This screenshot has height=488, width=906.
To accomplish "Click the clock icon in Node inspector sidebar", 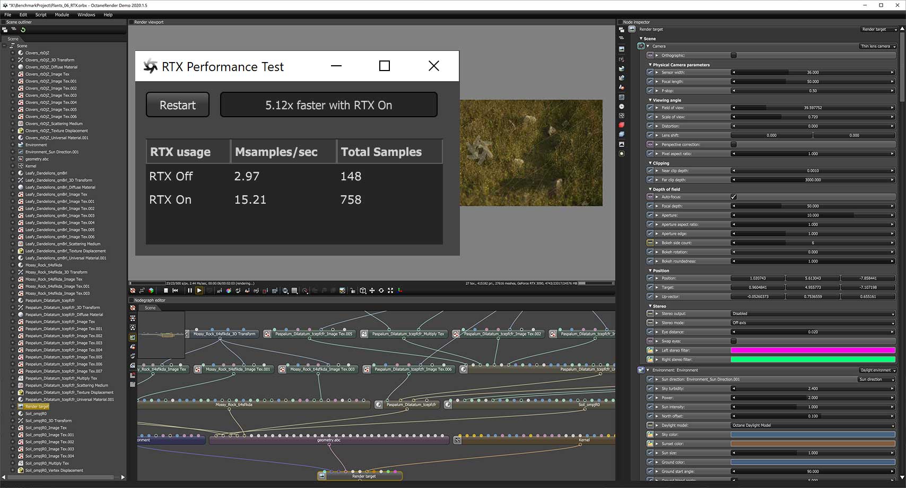I will coord(621,106).
